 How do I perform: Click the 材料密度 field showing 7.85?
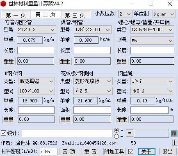tap(48, 151)
